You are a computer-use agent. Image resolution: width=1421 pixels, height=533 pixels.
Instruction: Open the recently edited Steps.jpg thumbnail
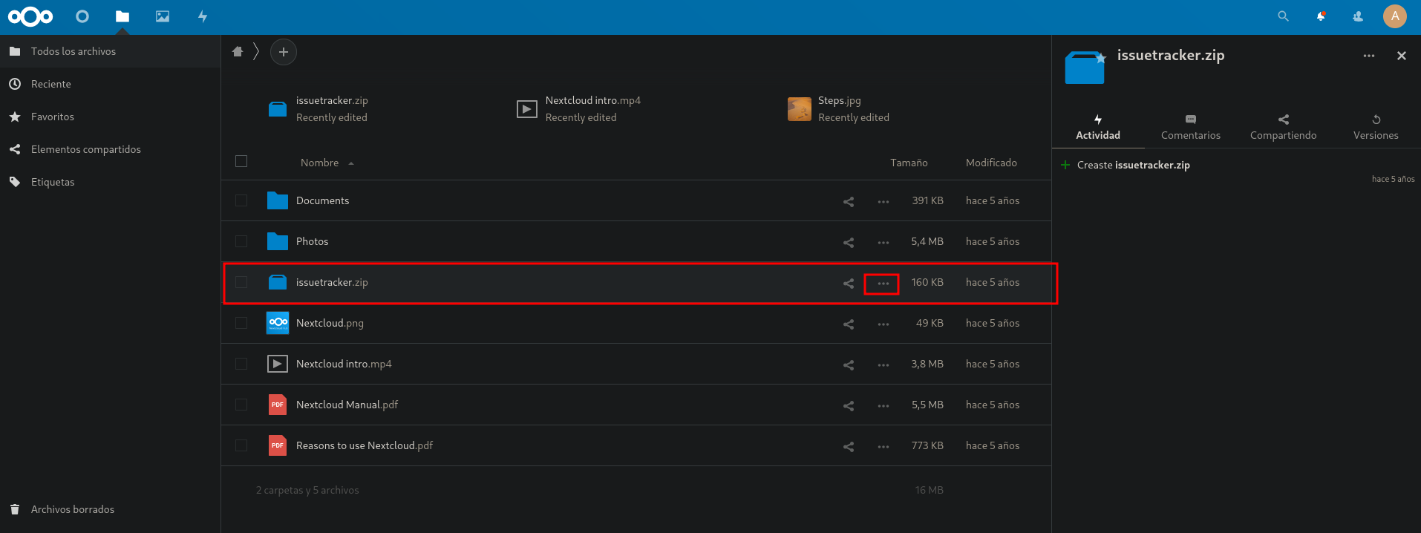click(800, 109)
